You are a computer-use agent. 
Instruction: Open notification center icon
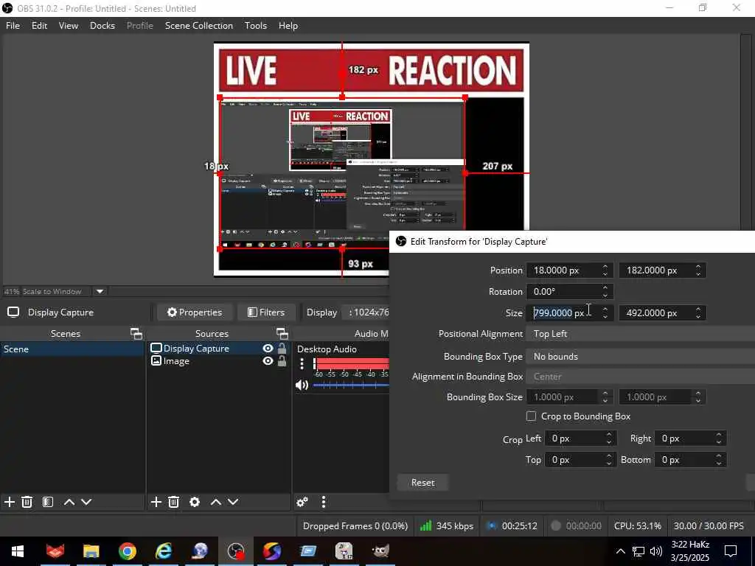point(731,551)
